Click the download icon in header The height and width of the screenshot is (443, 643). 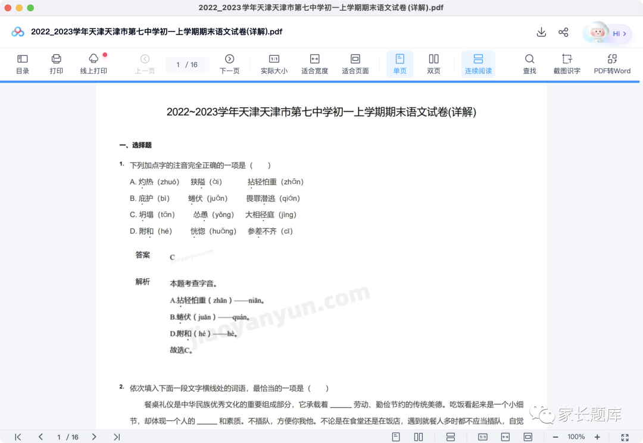[x=541, y=32]
